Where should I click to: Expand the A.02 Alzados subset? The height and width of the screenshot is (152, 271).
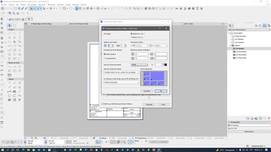click(230, 42)
